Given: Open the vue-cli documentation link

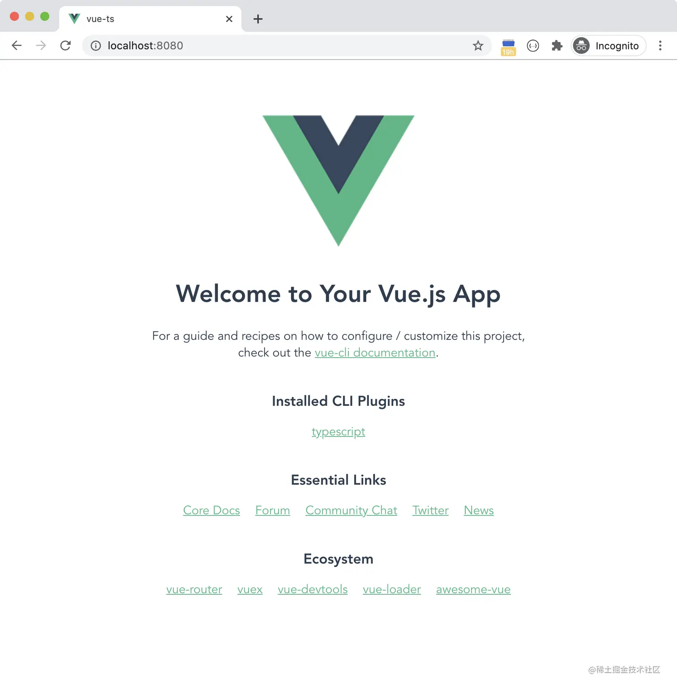Looking at the screenshot, I should pos(375,353).
